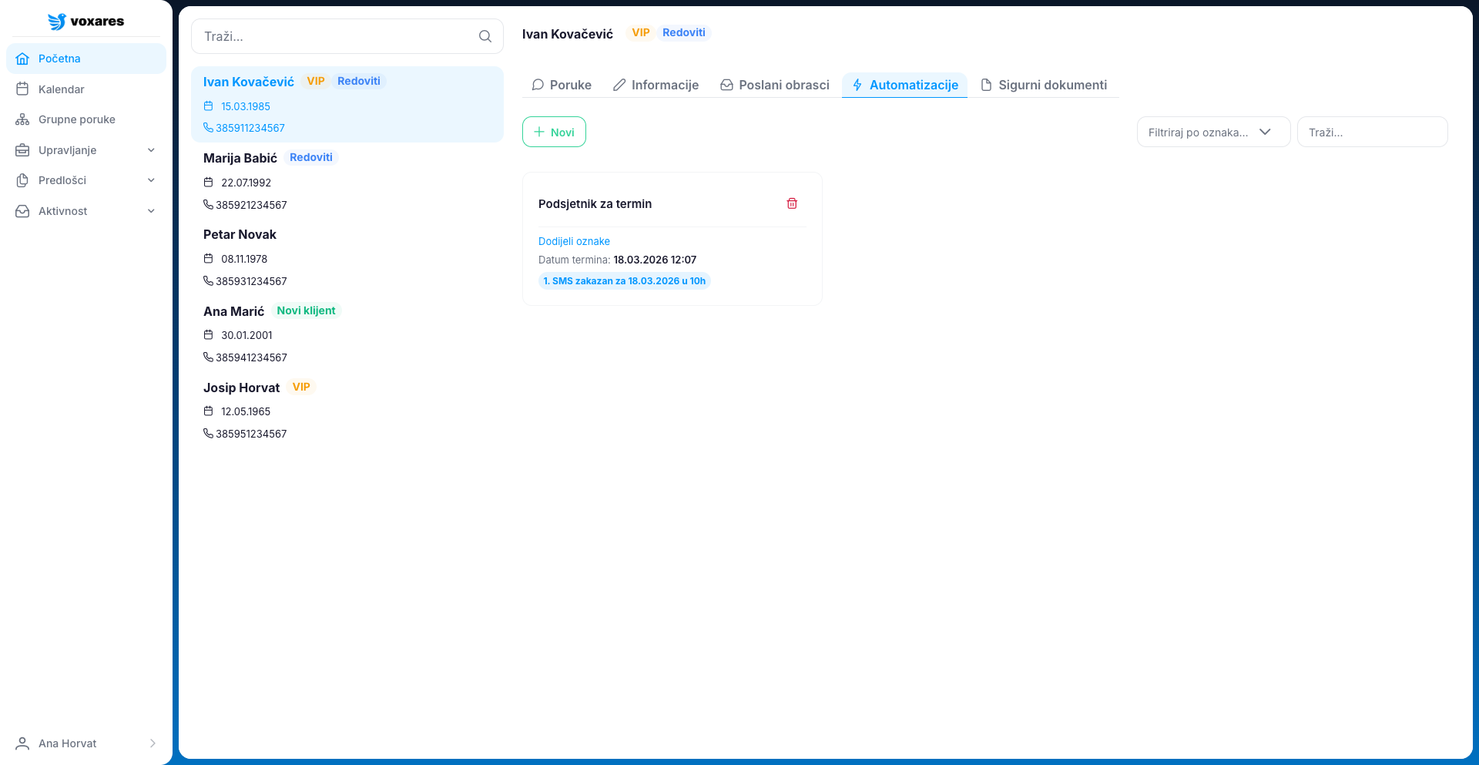Click the Novi button
This screenshot has width=1479, height=765.
[x=554, y=133]
